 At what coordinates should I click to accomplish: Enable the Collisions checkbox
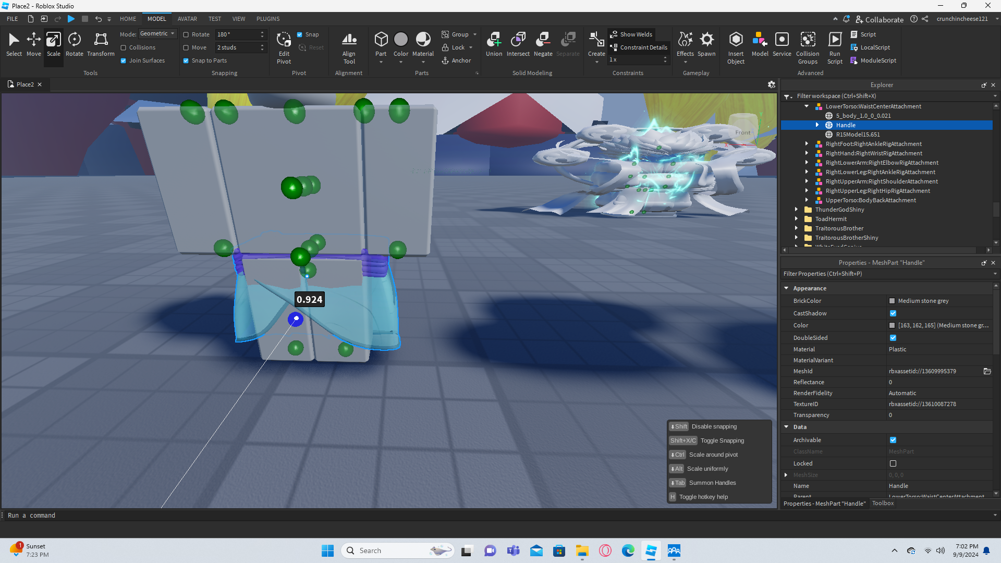124,47
